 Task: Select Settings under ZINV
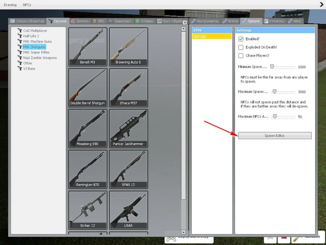tap(212, 36)
